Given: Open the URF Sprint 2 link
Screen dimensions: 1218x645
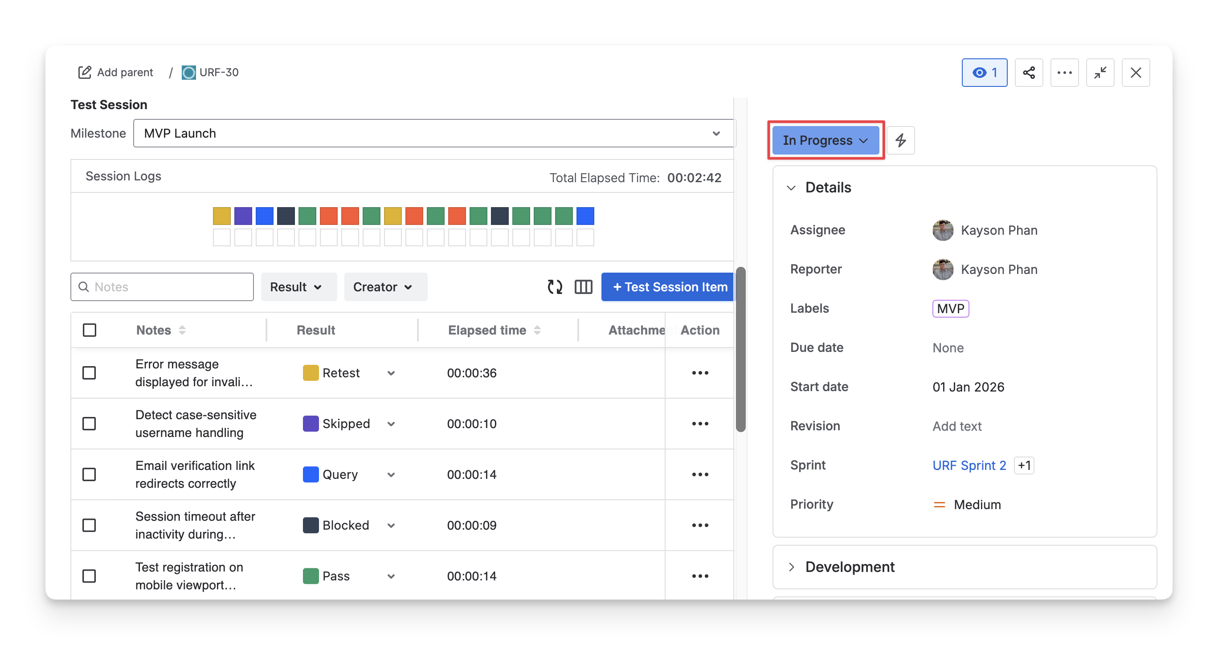Looking at the screenshot, I should click(969, 465).
